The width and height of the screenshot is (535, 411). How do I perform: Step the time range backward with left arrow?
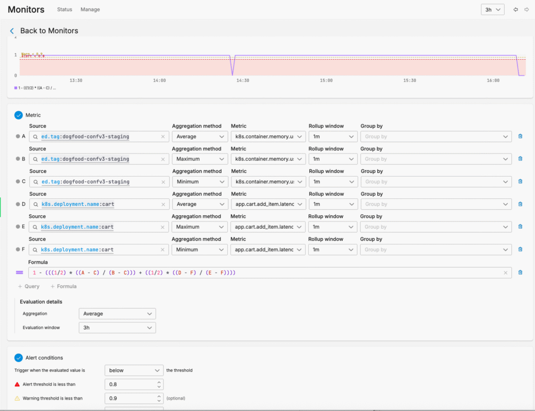516,9
